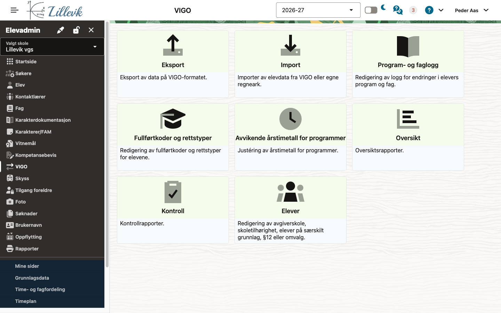Open the school year 2026-27 dropdown

318,10
